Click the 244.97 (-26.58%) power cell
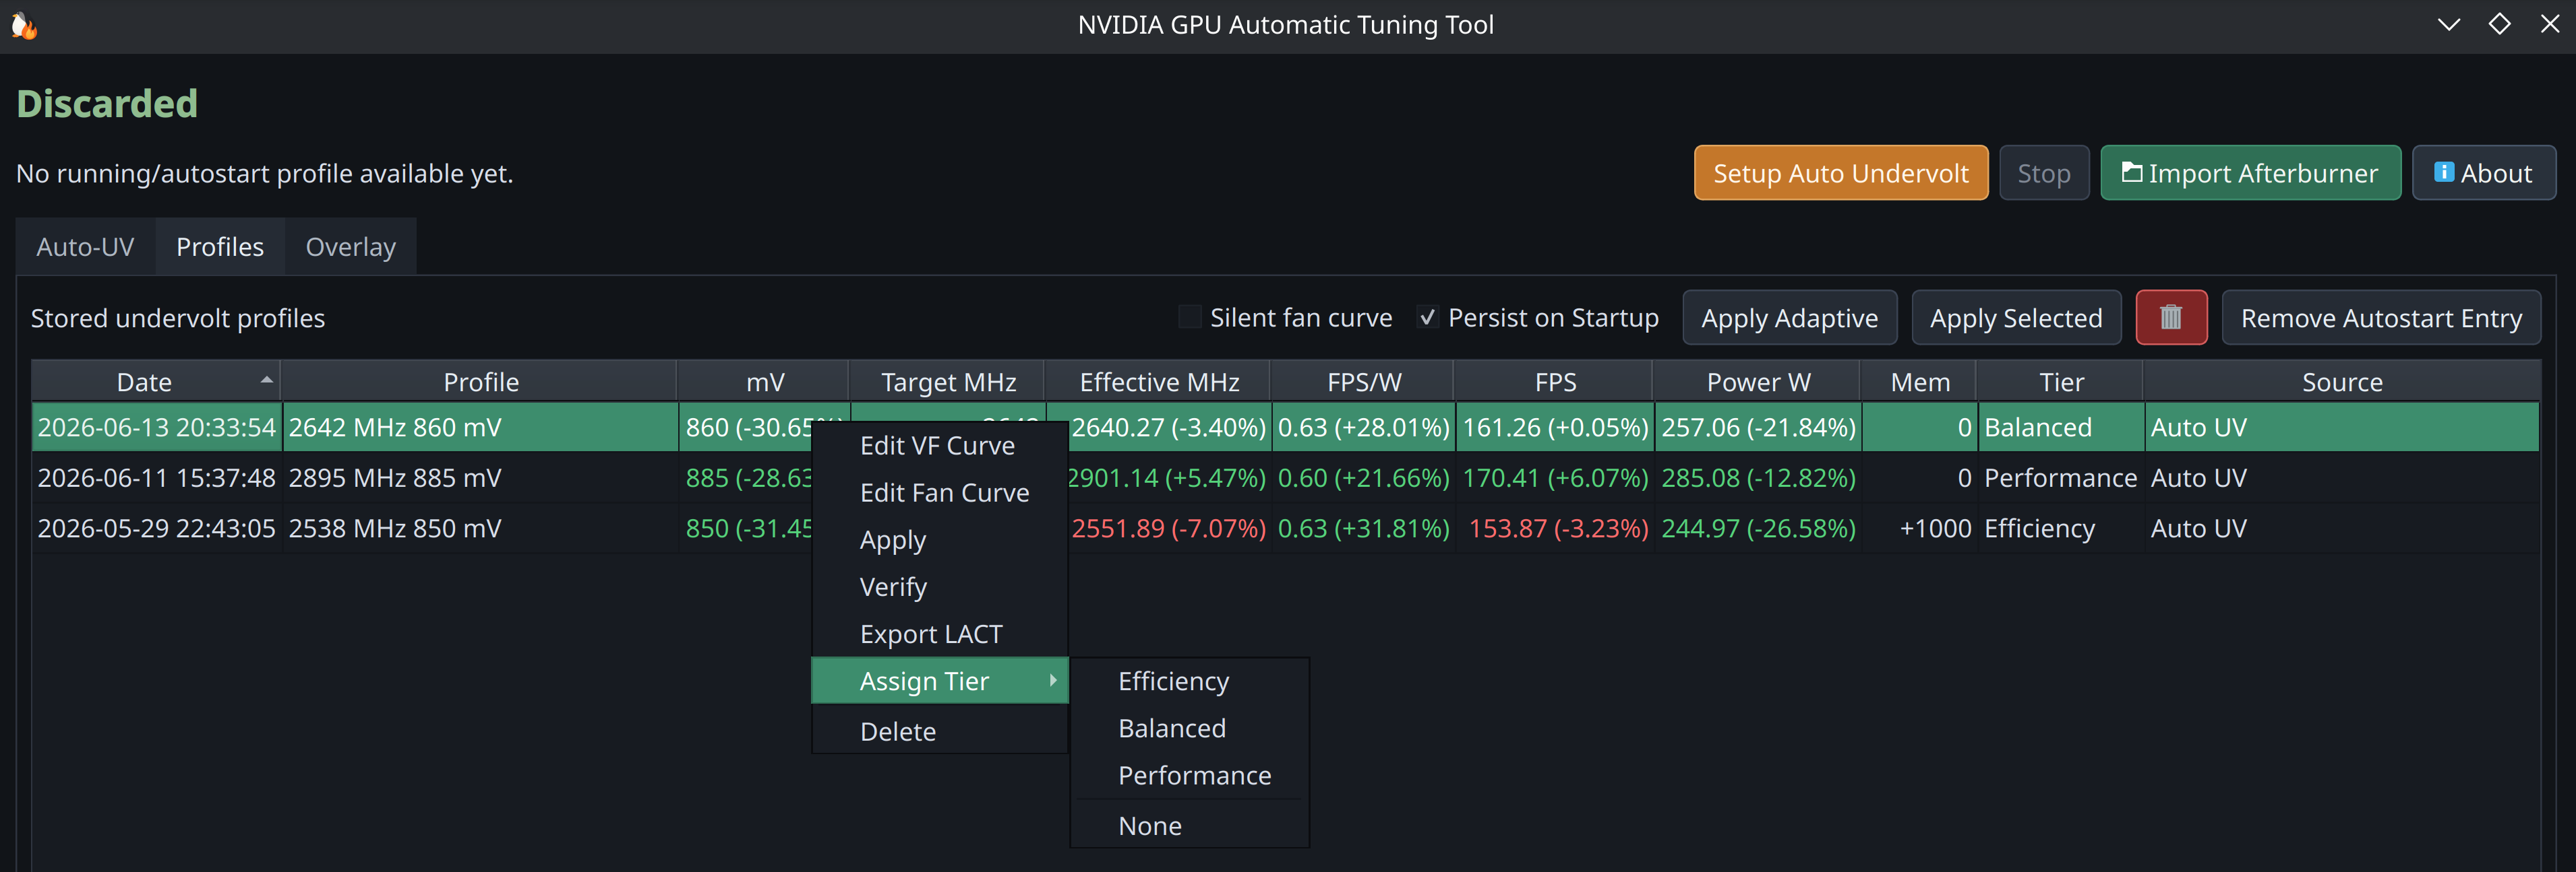Image resolution: width=2576 pixels, height=872 pixels. pyautogui.click(x=1758, y=529)
